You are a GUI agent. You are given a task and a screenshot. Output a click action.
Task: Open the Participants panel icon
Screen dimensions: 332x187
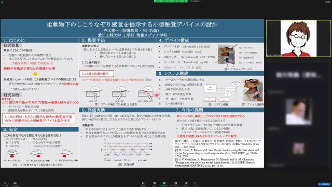click(x=144, y=183)
